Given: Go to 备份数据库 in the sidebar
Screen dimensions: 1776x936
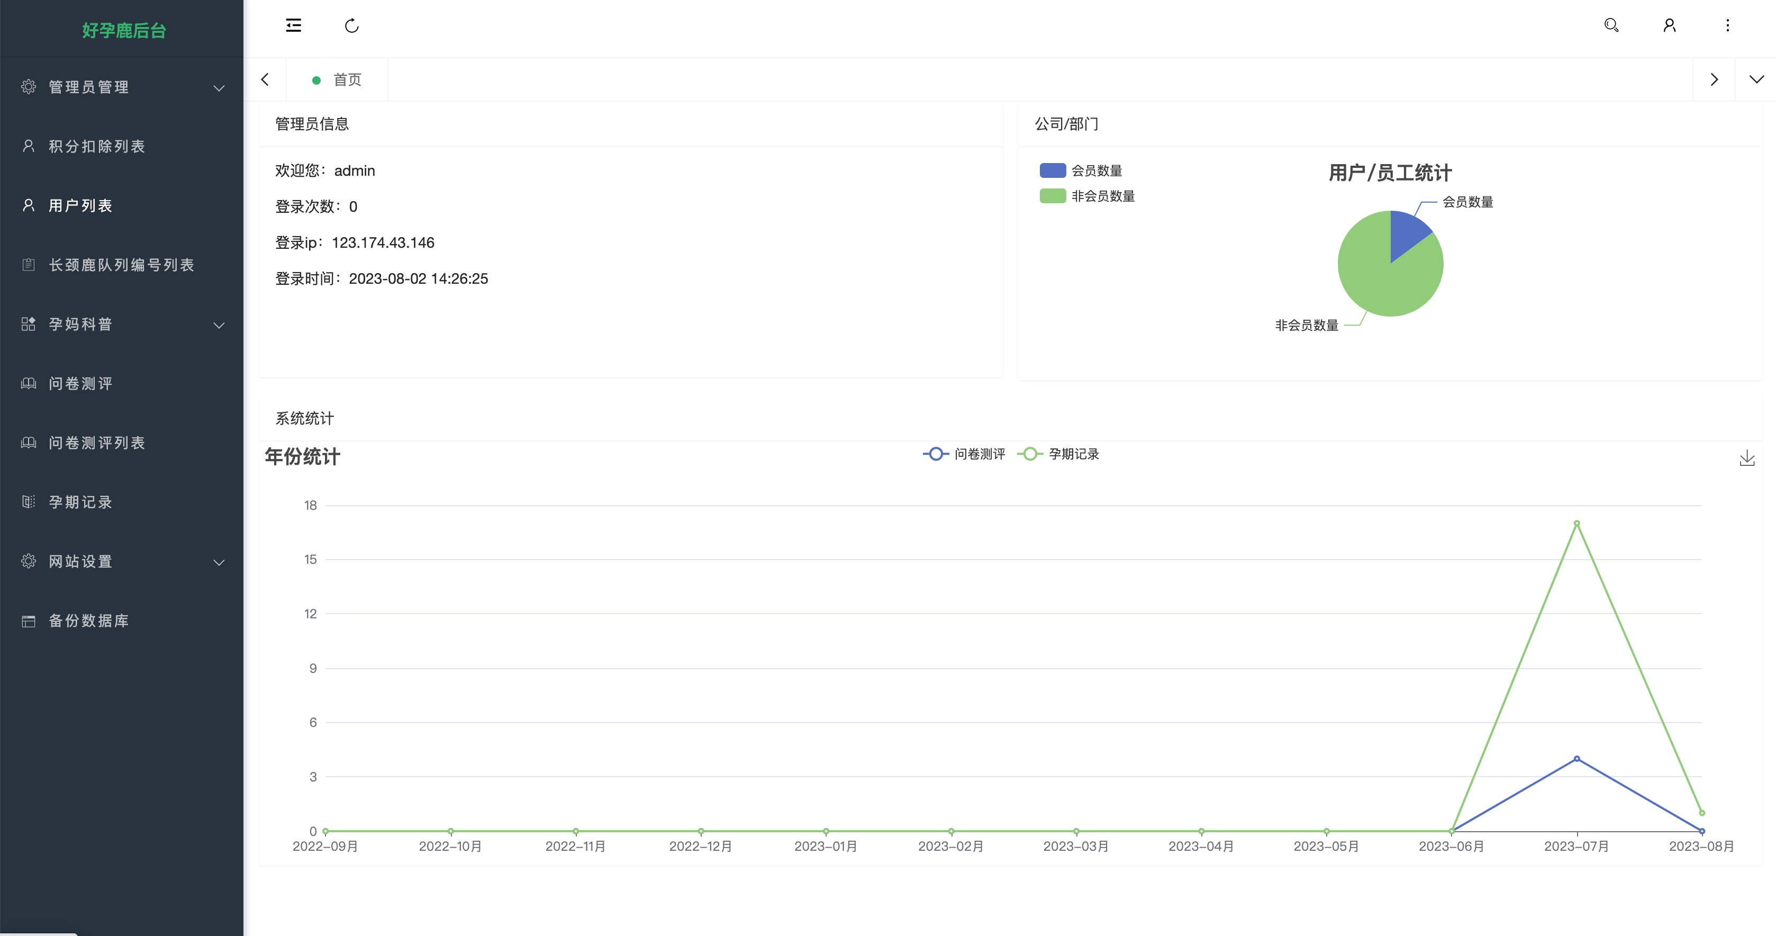Looking at the screenshot, I should click(121, 621).
